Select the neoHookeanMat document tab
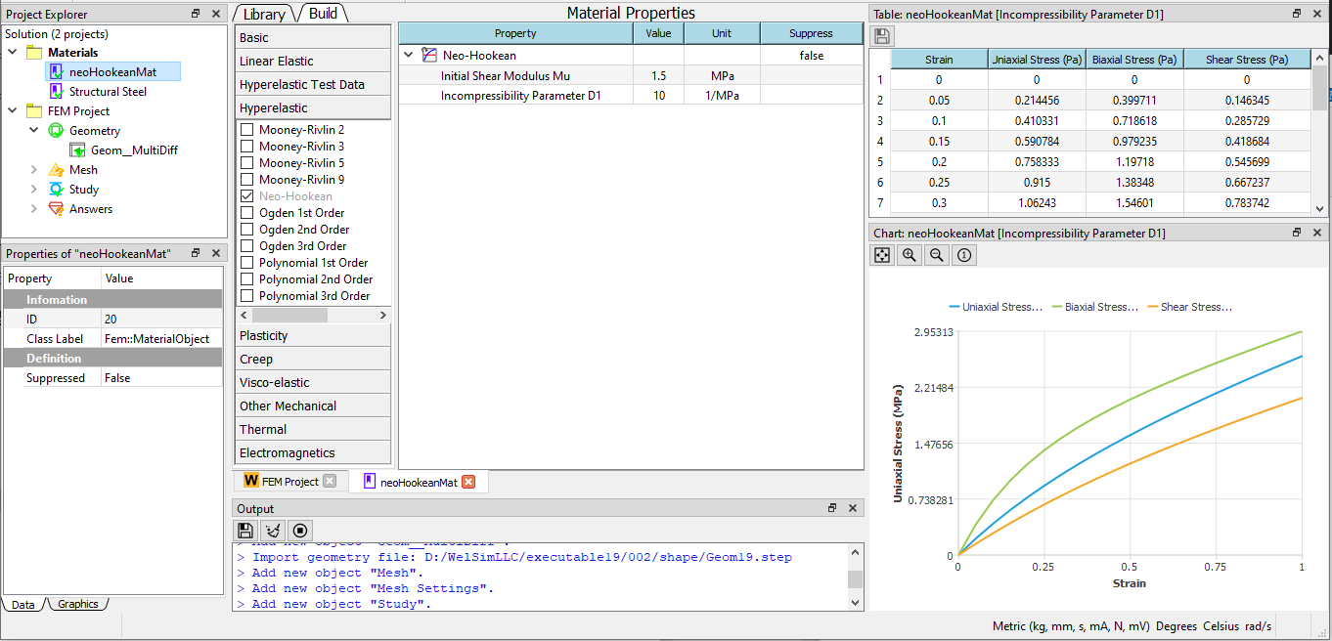This screenshot has height=641, width=1332. coord(419,482)
